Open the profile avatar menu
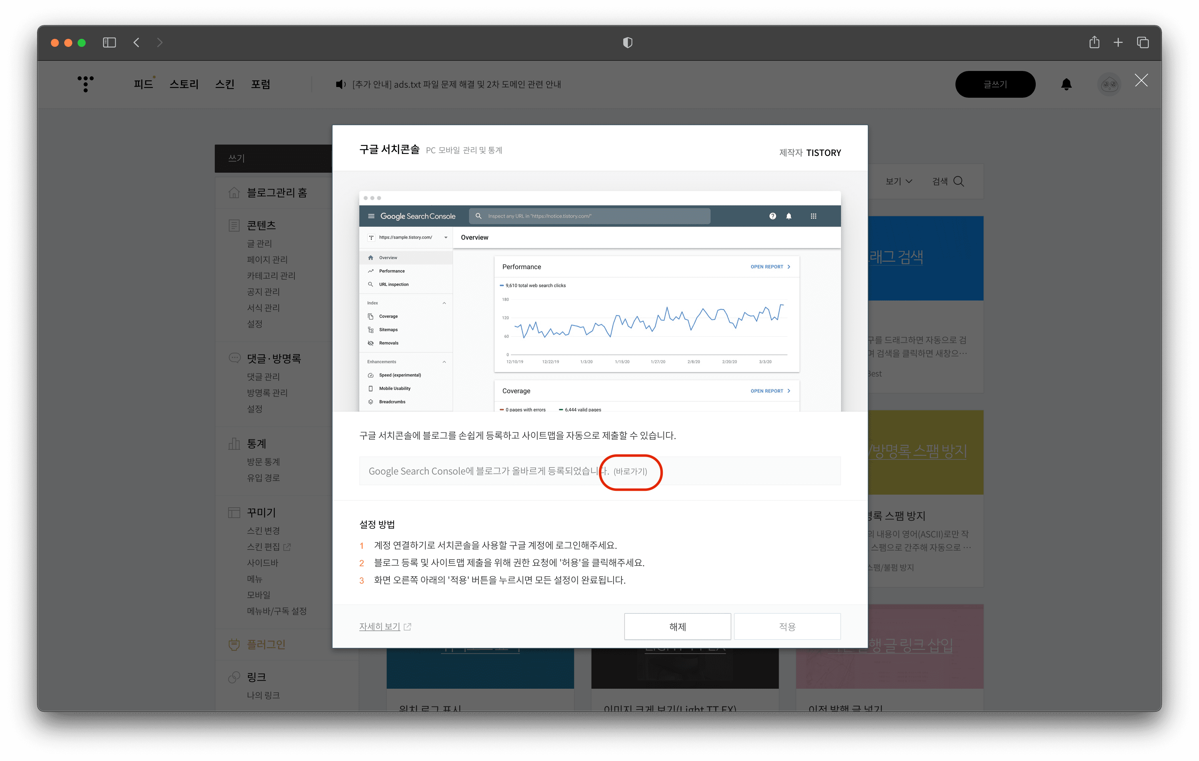The height and width of the screenshot is (761, 1199). point(1109,84)
